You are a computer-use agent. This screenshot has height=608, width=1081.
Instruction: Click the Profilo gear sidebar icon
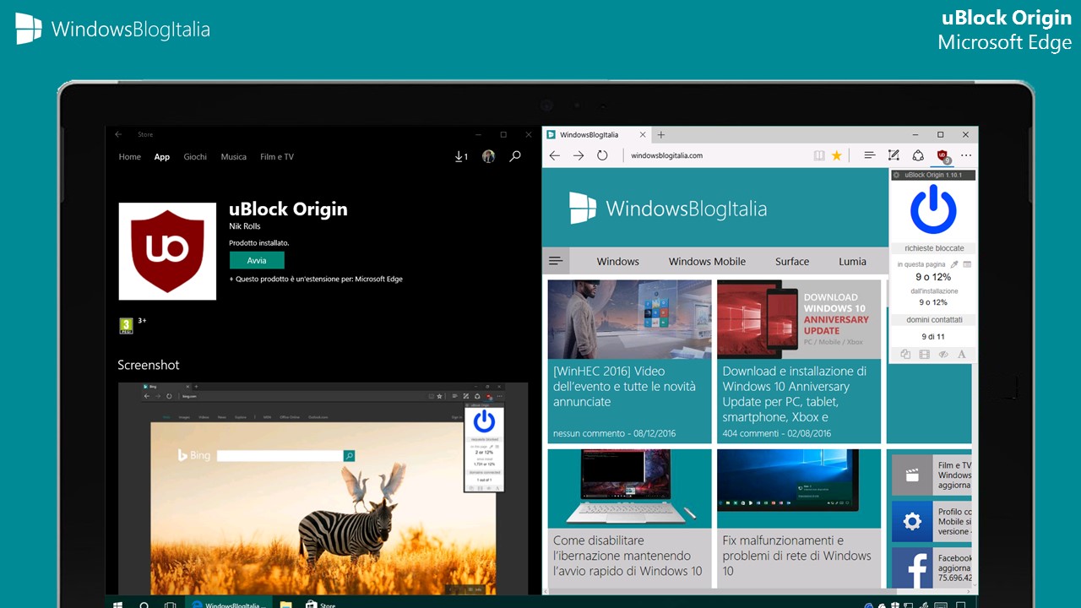912,522
